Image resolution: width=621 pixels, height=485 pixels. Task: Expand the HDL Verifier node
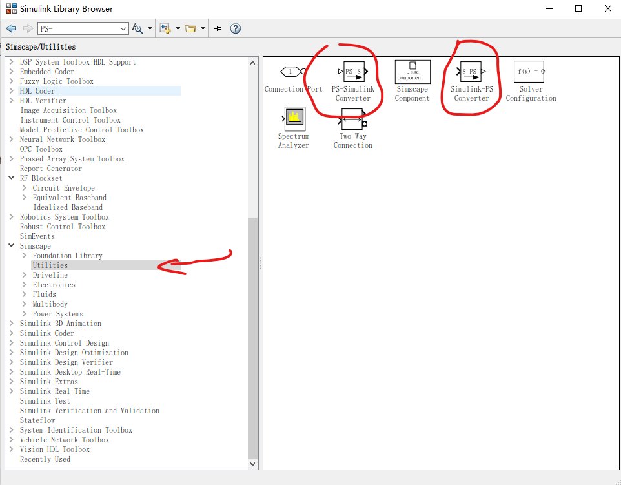pyautogui.click(x=12, y=101)
